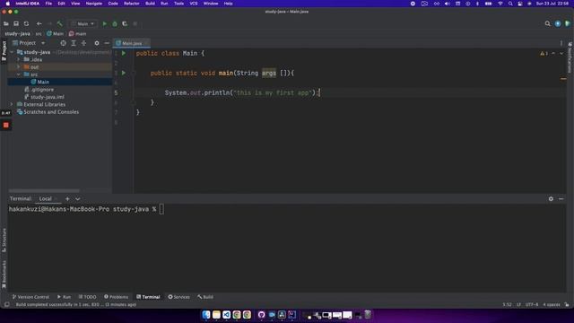Click study-java breadcrumb in navigation bar
The image size is (574, 323).
17,34
